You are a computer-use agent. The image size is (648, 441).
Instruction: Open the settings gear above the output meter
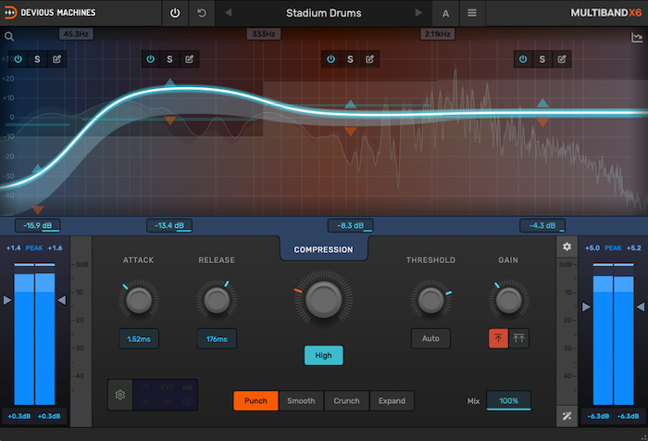567,246
